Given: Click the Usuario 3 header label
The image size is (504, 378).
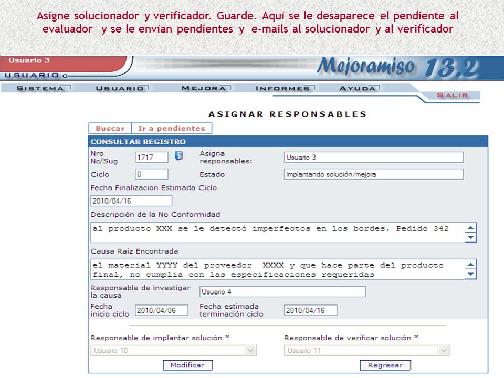Looking at the screenshot, I should point(29,60).
